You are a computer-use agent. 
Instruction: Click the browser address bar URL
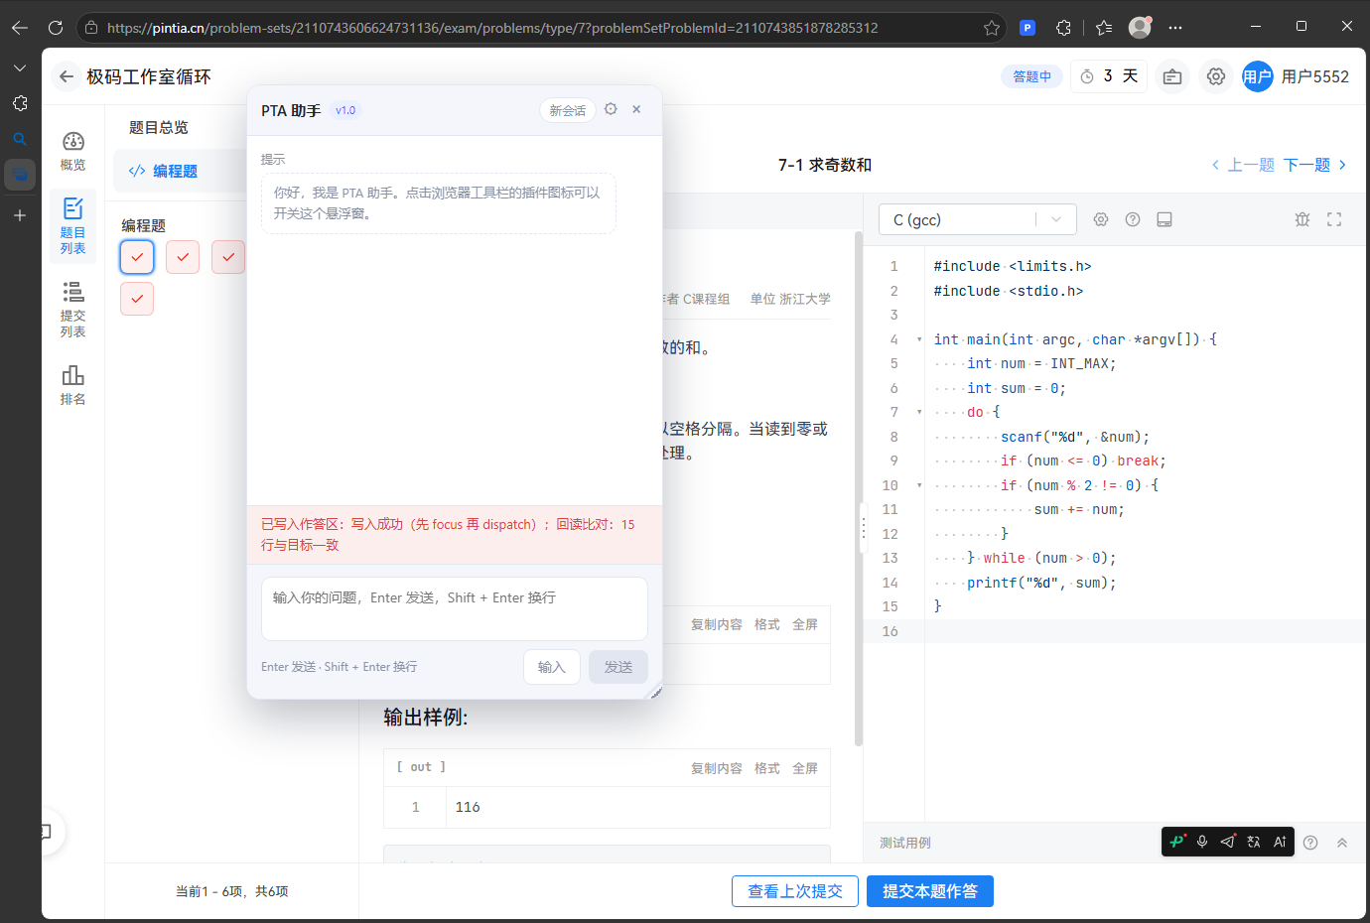point(492,28)
